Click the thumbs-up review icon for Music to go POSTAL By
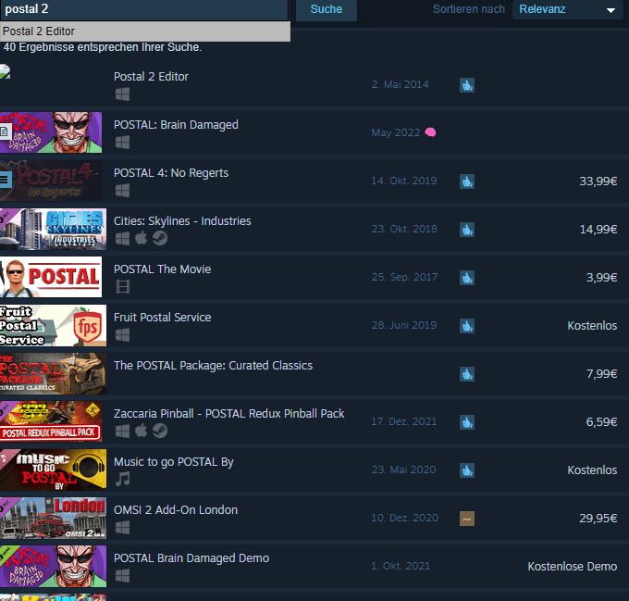The height and width of the screenshot is (601, 629). (x=467, y=470)
